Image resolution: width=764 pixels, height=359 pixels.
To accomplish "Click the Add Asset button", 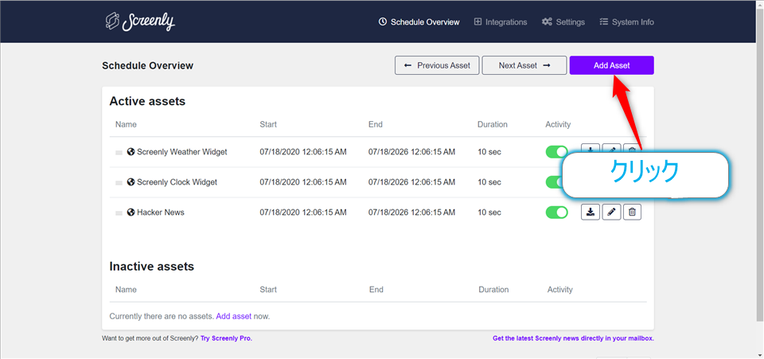I will (x=611, y=65).
